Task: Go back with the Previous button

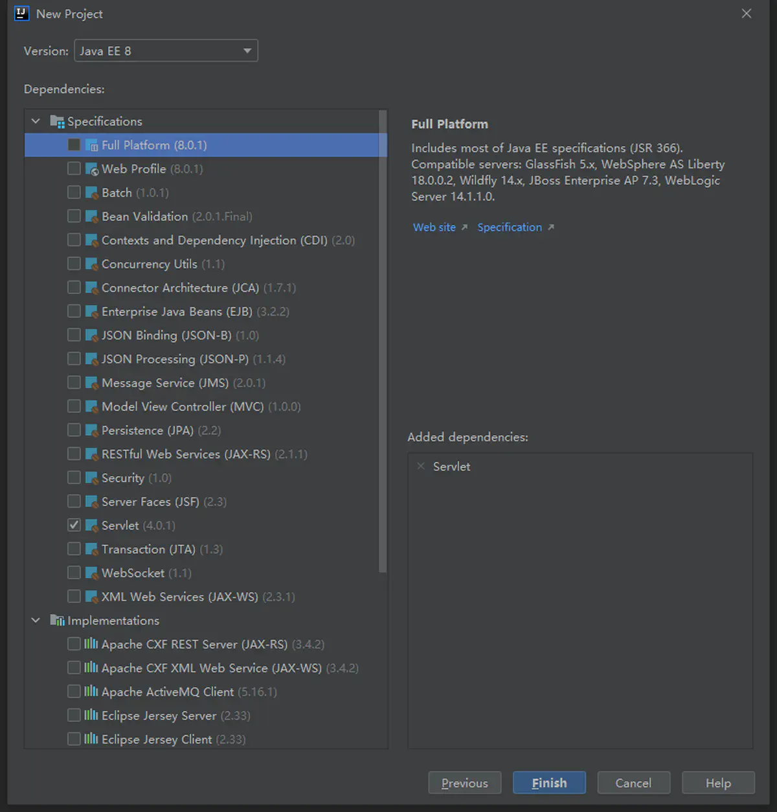Action: pyautogui.click(x=464, y=783)
